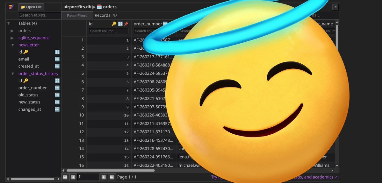Screen dimensions: 382x183
Task: Select the orders table in the sidebar
Action: click(25, 31)
